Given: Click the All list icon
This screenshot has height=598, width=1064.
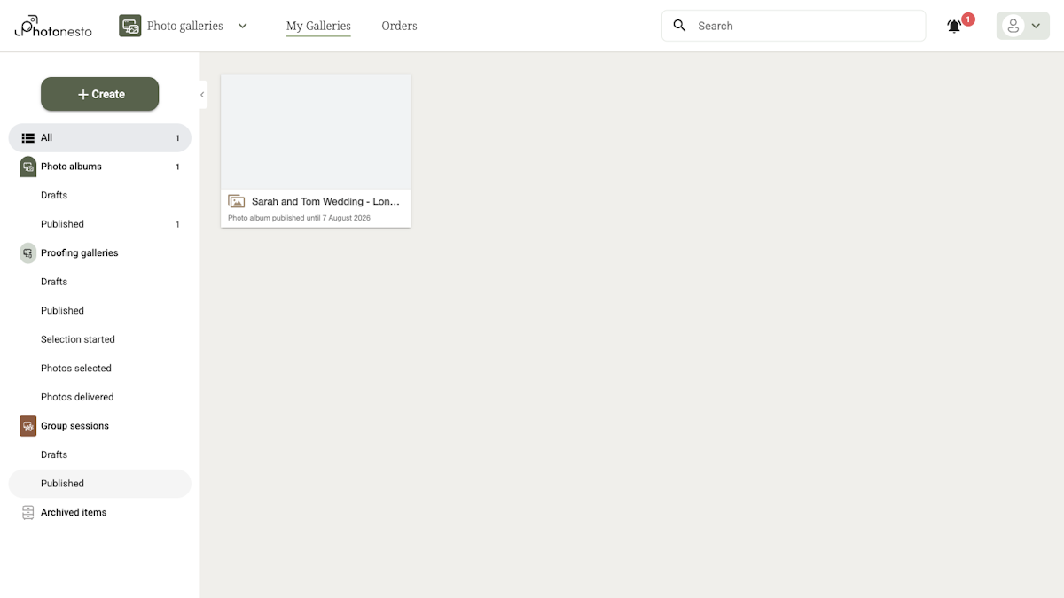Looking at the screenshot, I should click(28, 137).
